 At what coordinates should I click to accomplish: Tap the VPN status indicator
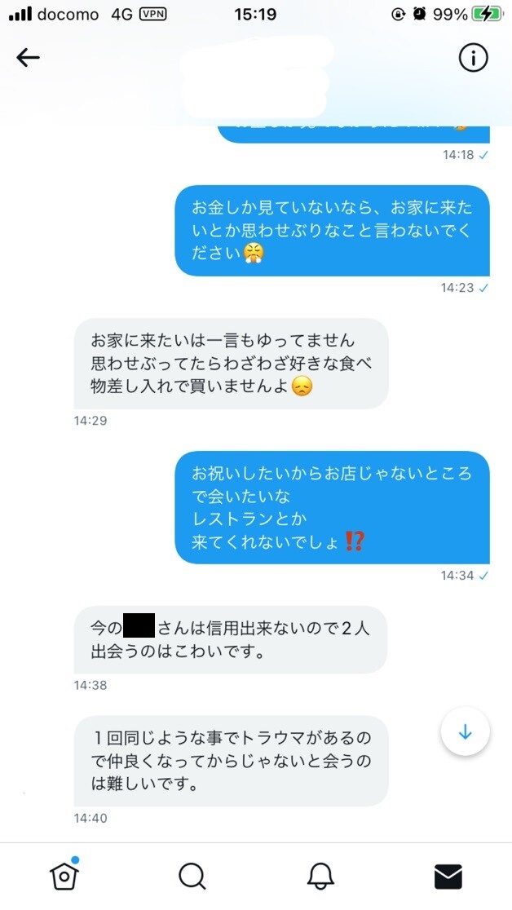pyautogui.click(x=153, y=15)
